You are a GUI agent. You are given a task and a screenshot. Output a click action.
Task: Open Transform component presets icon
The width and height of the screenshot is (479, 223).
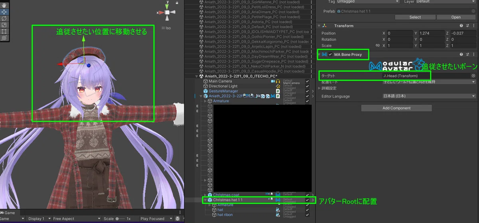coord(467,26)
